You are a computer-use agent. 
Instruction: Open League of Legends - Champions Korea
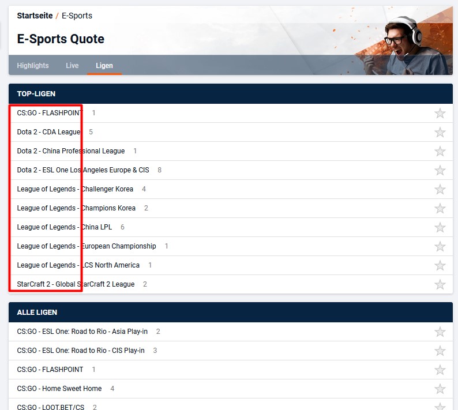(76, 208)
